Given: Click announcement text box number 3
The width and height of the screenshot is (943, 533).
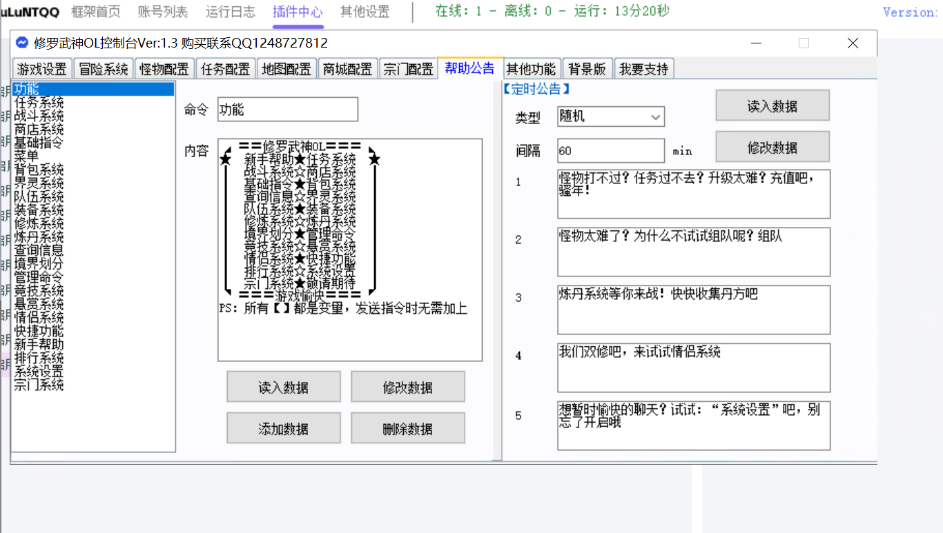Looking at the screenshot, I should point(693,310).
